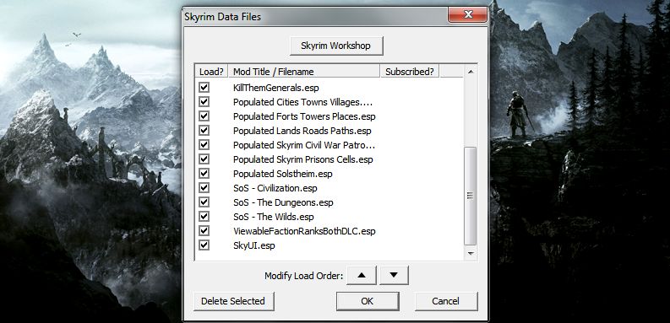Click the Subscribed? column header

click(x=409, y=72)
